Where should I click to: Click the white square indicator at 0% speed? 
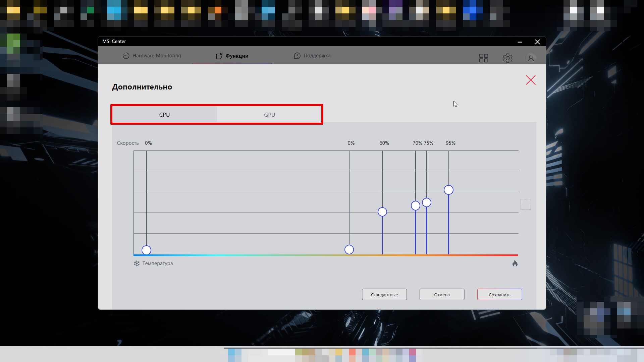click(526, 204)
